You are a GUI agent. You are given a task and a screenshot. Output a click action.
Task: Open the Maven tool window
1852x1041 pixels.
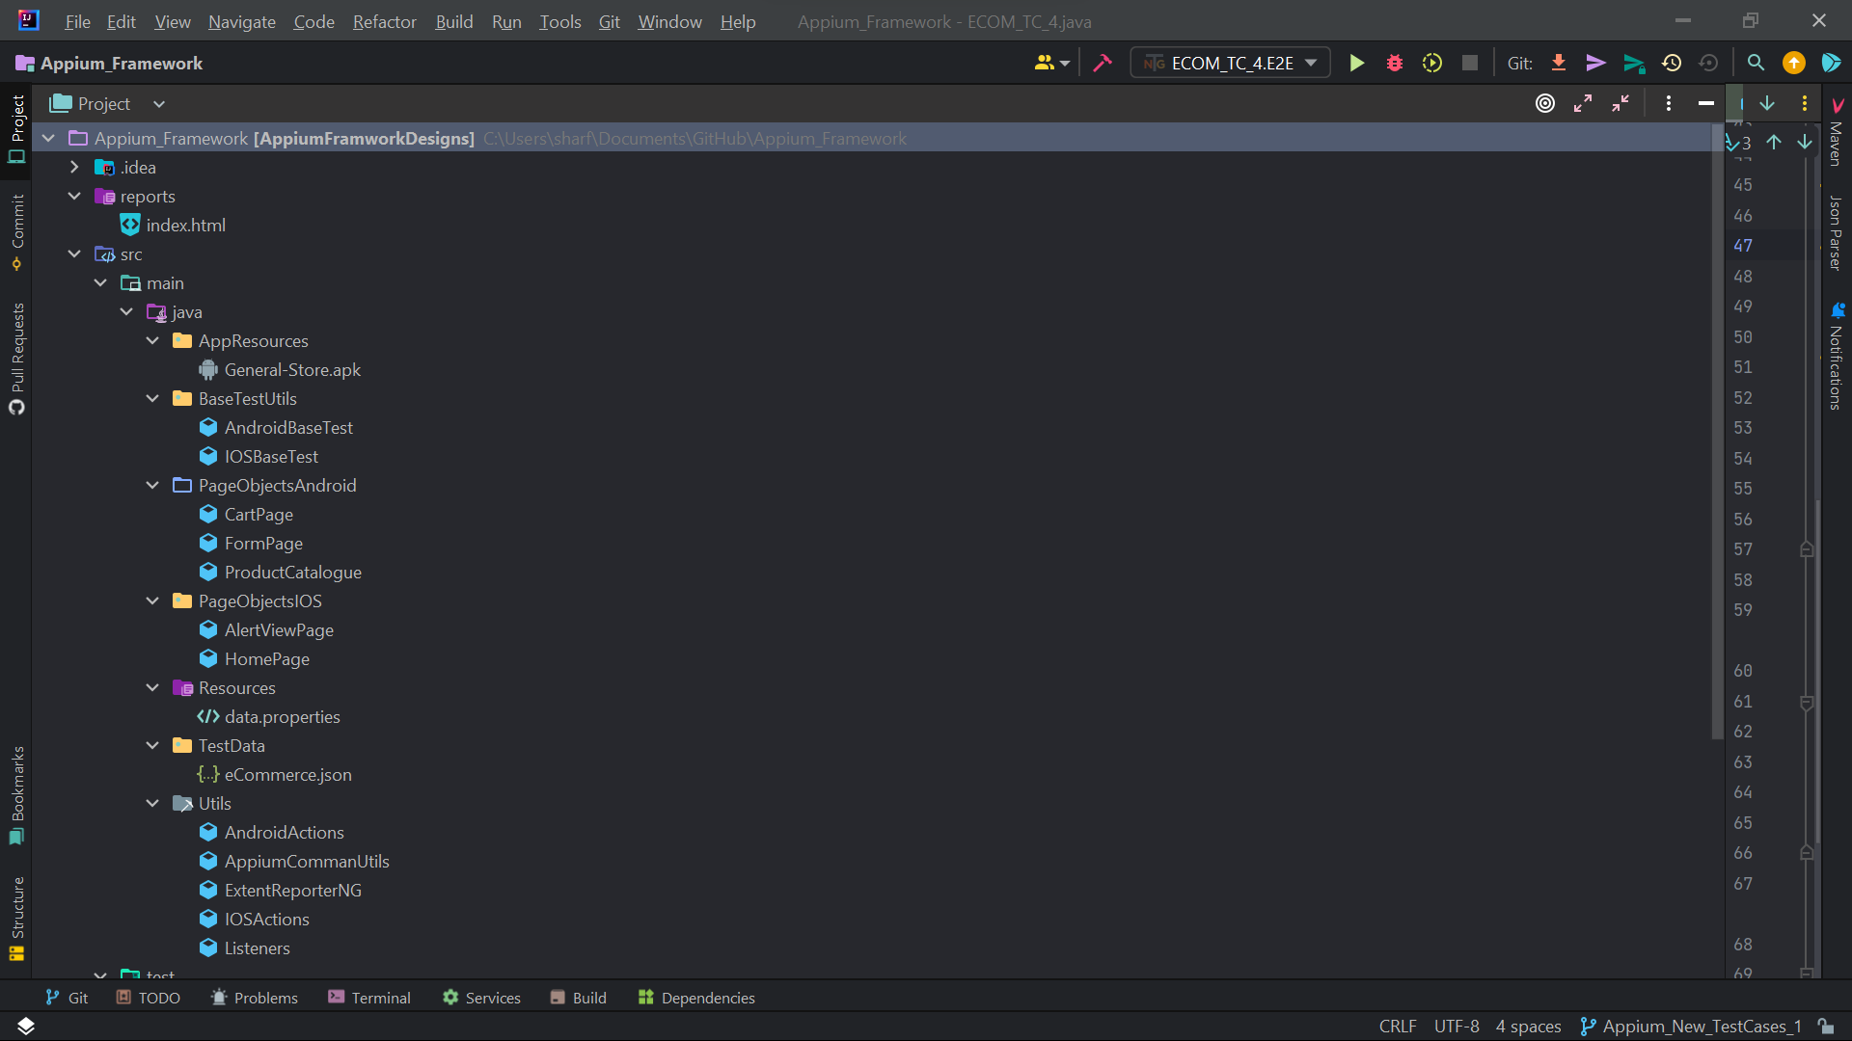[x=1836, y=135]
